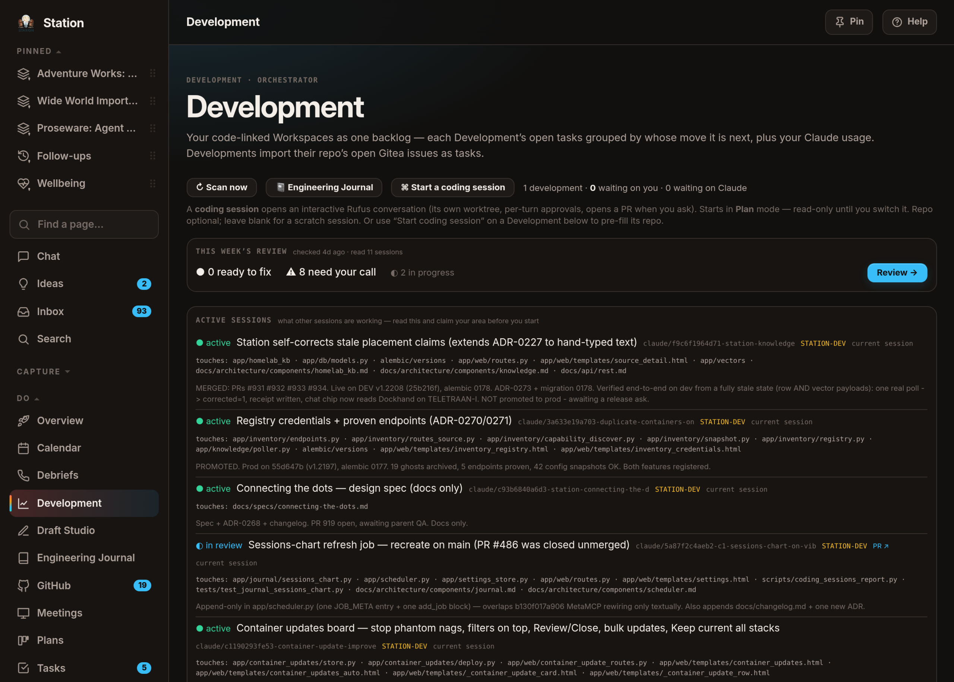Viewport: 954px width, 682px height.
Task: Click "8 need your call" review count
Action: pyautogui.click(x=331, y=273)
